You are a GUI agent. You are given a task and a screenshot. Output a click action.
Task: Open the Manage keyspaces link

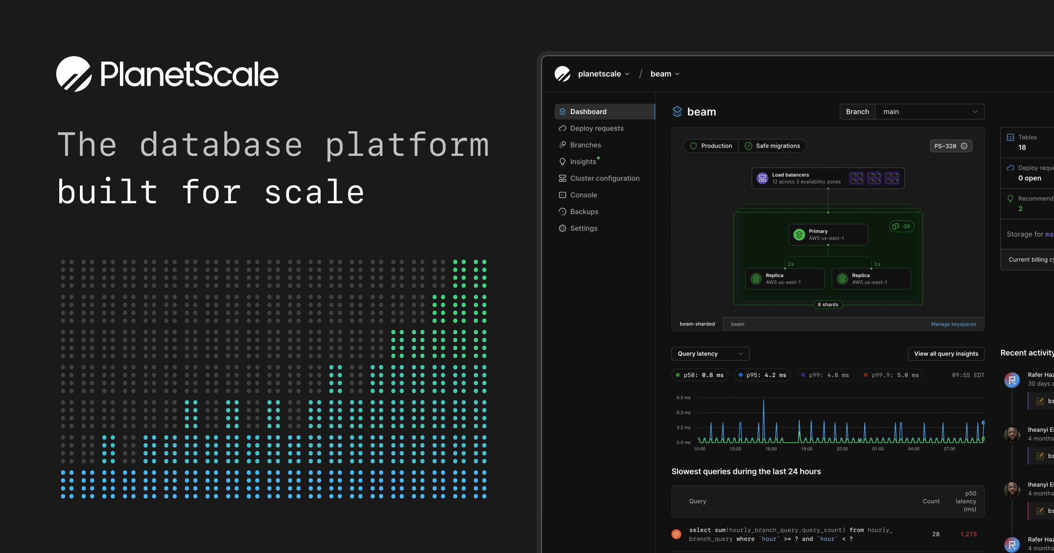point(953,324)
